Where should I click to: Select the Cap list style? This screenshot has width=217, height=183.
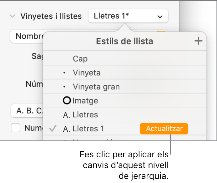pos(124,58)
